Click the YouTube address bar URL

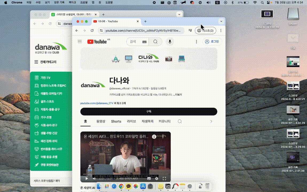pos(143,30)
